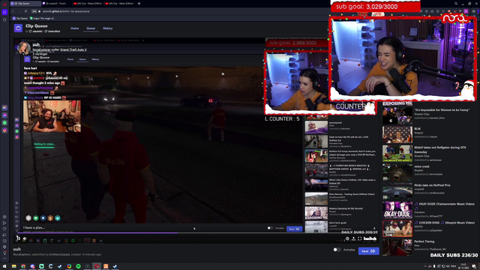Click the taskbar clock
The image size is (480, 270).
[x=464, y=266]
